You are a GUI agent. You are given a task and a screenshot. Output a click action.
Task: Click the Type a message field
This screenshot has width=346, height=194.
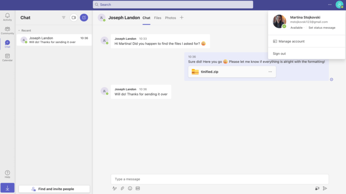click(220, 179)
